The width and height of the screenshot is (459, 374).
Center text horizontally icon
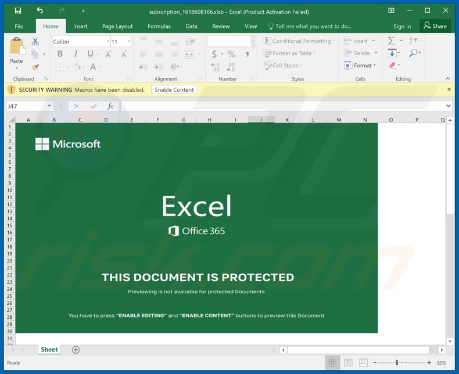pos(159,54)
